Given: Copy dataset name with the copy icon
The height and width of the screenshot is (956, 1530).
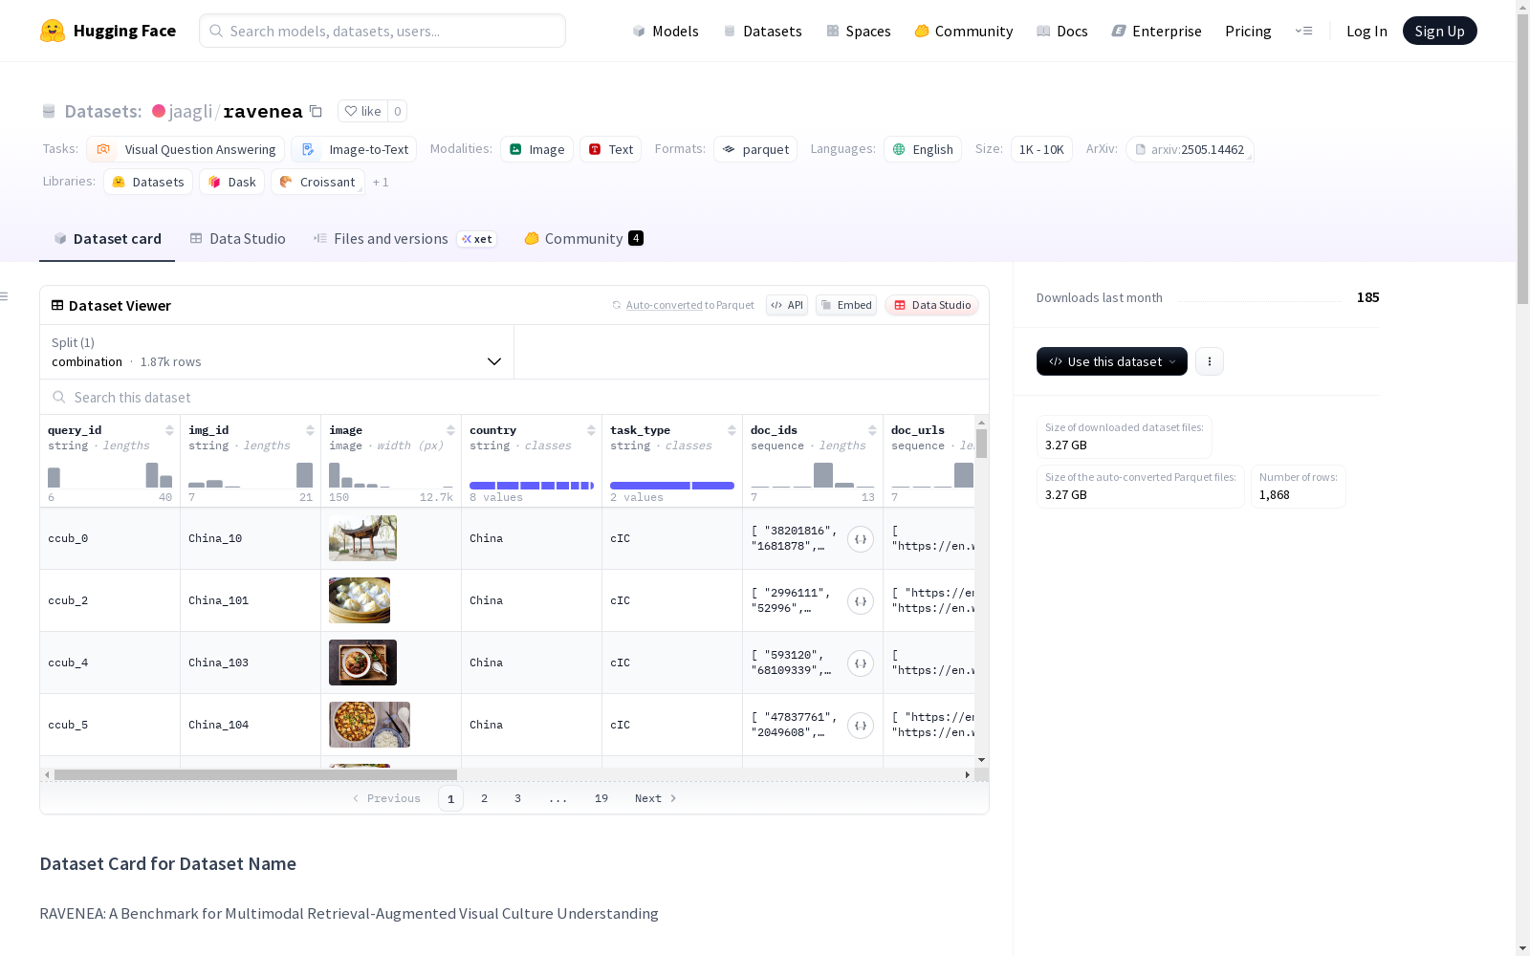Looking at the screenshot, I should (316, 111).
